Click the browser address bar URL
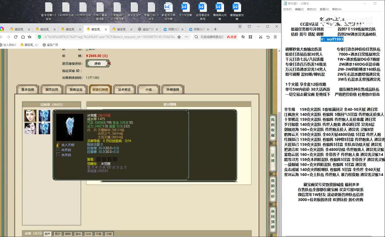This screenshot has height=237, width=385. pos(109,37)
